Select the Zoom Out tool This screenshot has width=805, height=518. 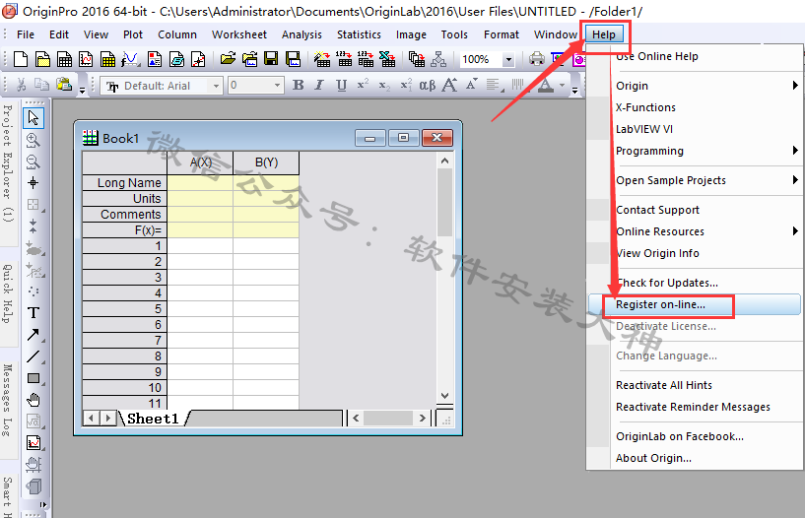pos(34,162)
